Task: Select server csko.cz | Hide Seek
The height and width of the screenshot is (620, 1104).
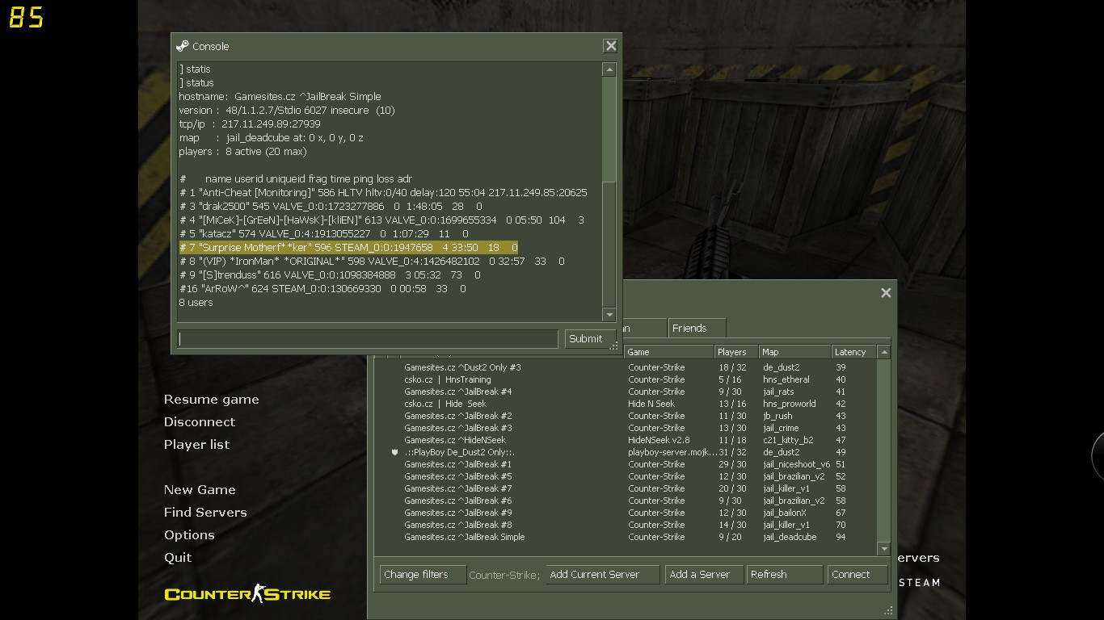Action: coord(627,404)
